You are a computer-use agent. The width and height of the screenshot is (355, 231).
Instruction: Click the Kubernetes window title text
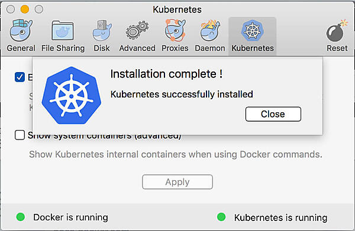(x=177, y=9)
